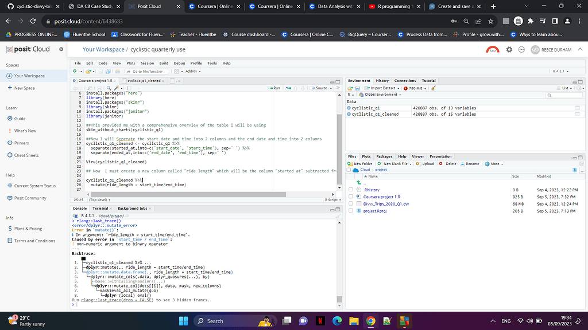This screenshot has height=330, width=588.
Task: Open the Global Environment dropdown
Action: (380, 95)
